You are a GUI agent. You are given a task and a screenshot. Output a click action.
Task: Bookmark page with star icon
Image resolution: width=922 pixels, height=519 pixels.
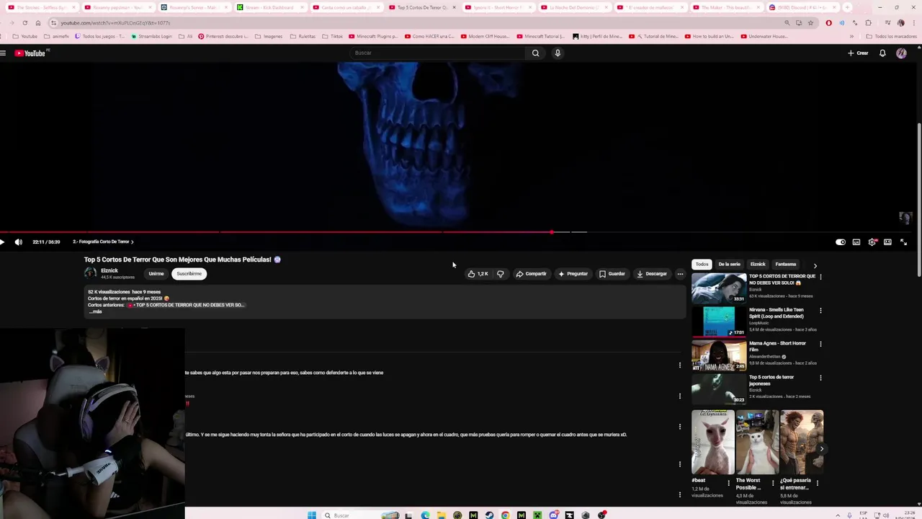[x=810, y=23]
